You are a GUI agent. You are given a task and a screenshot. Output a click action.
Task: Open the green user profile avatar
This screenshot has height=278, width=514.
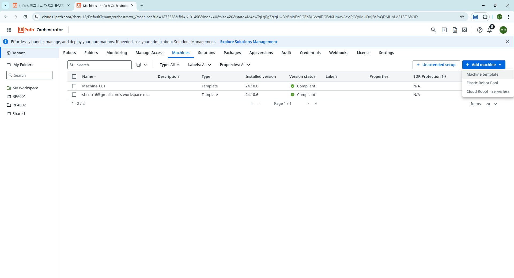[x=503, y=30]
